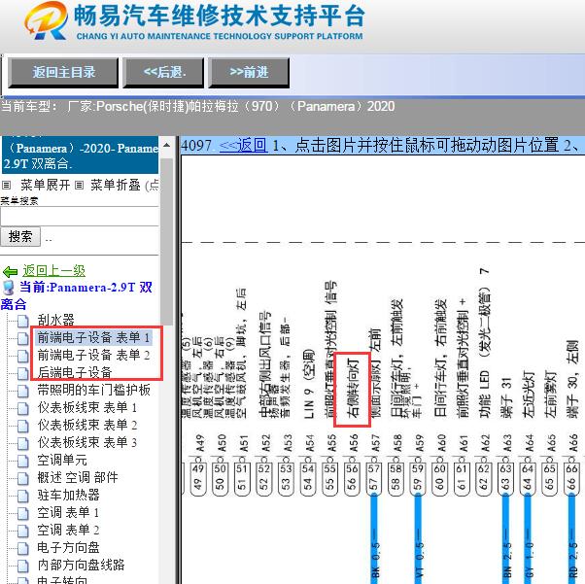585x584 pixels.
Task: Click the blue RD 2.5 wire
Action: (572, 539)
